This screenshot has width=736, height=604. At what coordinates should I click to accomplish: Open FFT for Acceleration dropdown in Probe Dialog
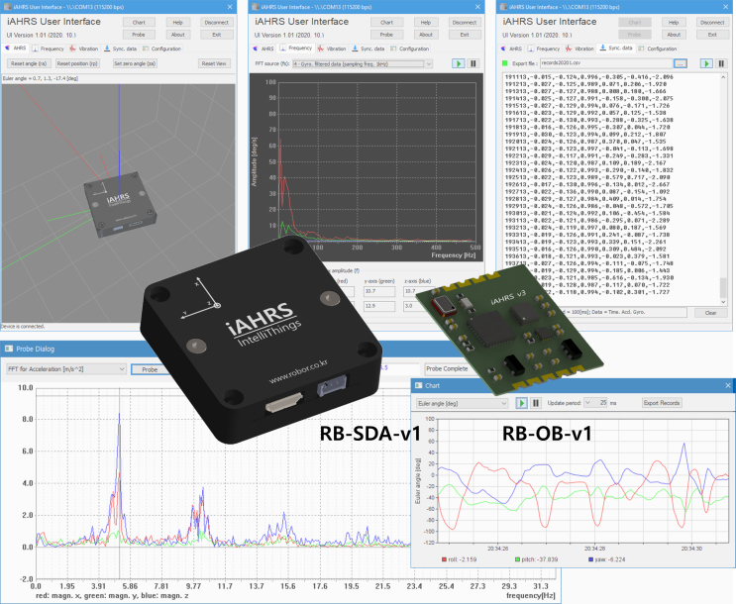point(66,369)
